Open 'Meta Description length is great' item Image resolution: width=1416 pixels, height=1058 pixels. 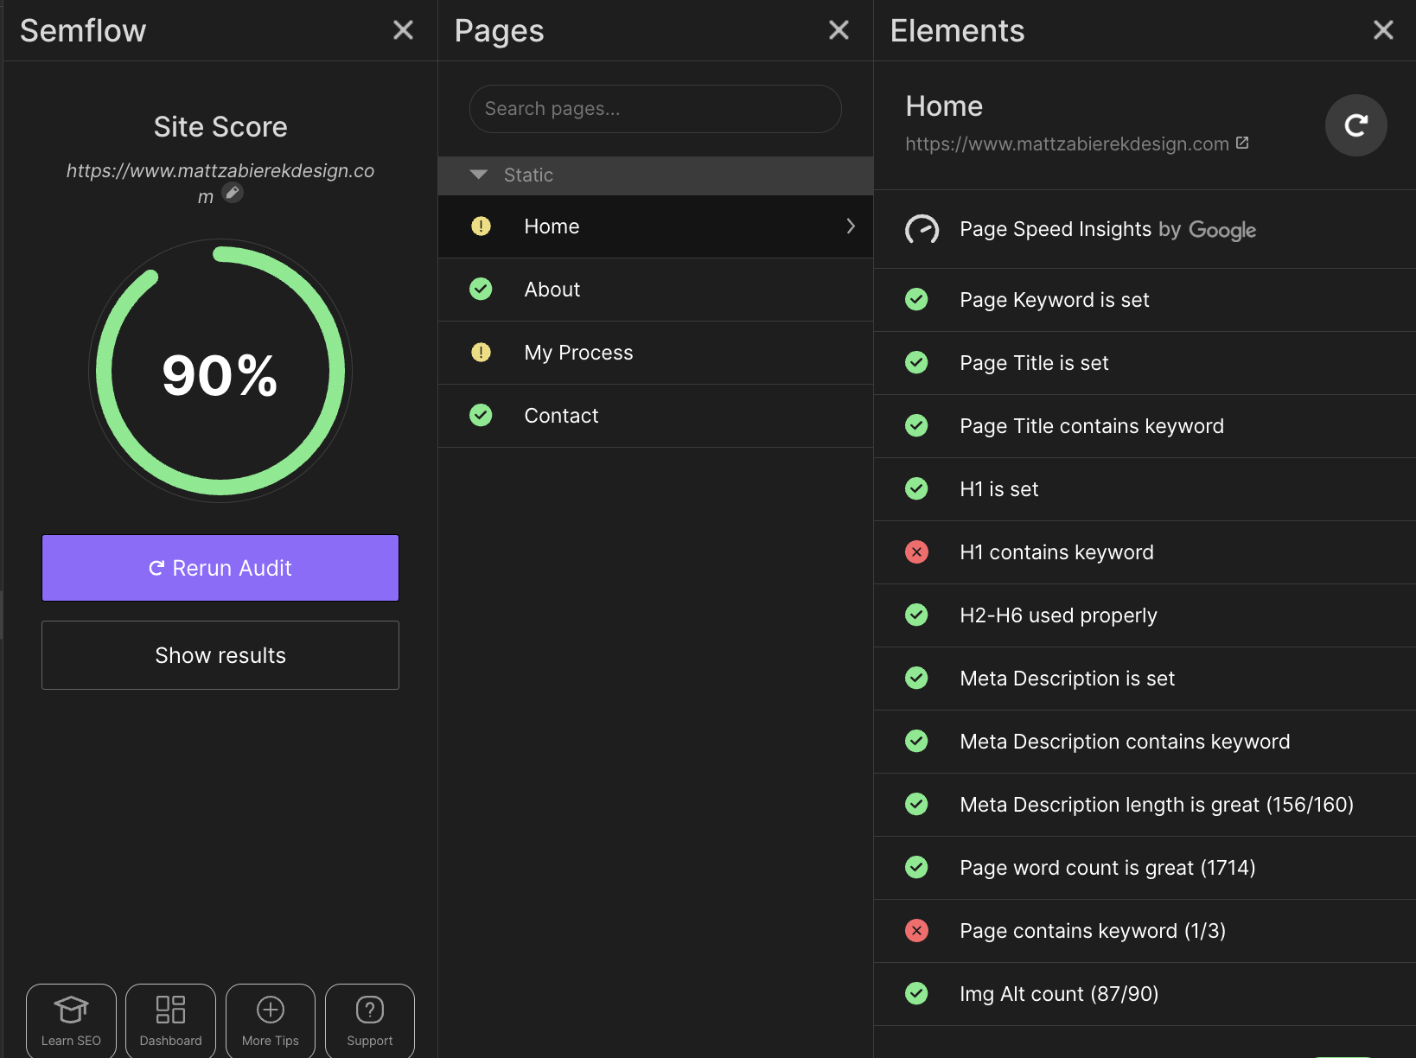[x=1145, y=805]
